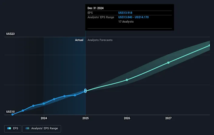The height and width of the screenshot is (135, 214).
Task: Select the first EPS data point at US$10
Action: (x=12, y=114)
